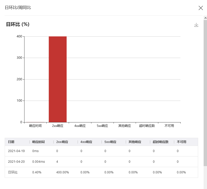Screen dimensions: 207x189
Task: Click the 0.40% cell in 日环比 row
Action: [x=37, y=172]
